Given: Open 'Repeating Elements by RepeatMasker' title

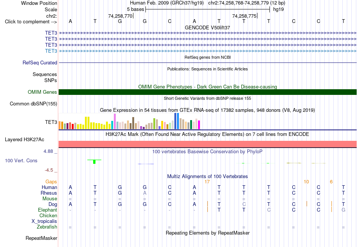Looking at the screenshot, I should (x=207, y=233).
